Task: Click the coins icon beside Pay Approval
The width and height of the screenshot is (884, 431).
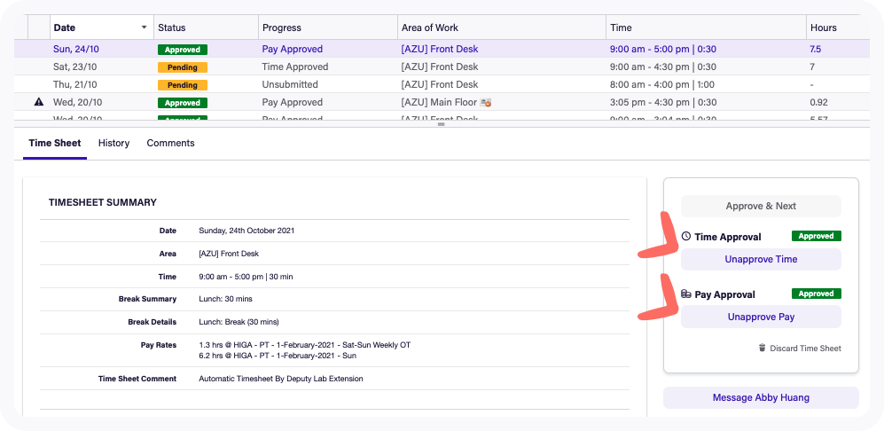Action: [686, 294]
